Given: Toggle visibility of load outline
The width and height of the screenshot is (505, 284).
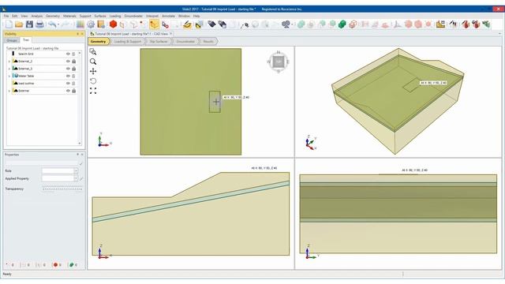Looking at the screenshot, I should [68, 84].
